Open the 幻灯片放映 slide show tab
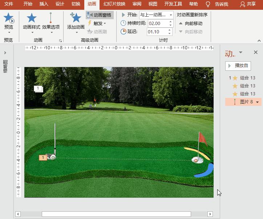The height and width of the screenshot is (219, 263). [x=114, y=4]
